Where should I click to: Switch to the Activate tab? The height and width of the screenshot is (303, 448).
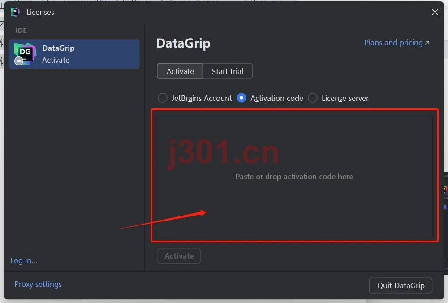click(180, 71)
